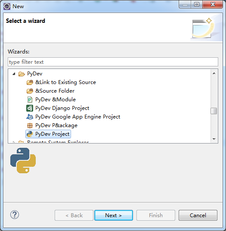
Task: Click the PyDev open folder icon
Action: pyautogui.click(x=22, y=74)
